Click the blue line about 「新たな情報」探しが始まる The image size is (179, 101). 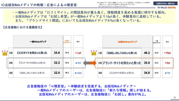[94, 90]
